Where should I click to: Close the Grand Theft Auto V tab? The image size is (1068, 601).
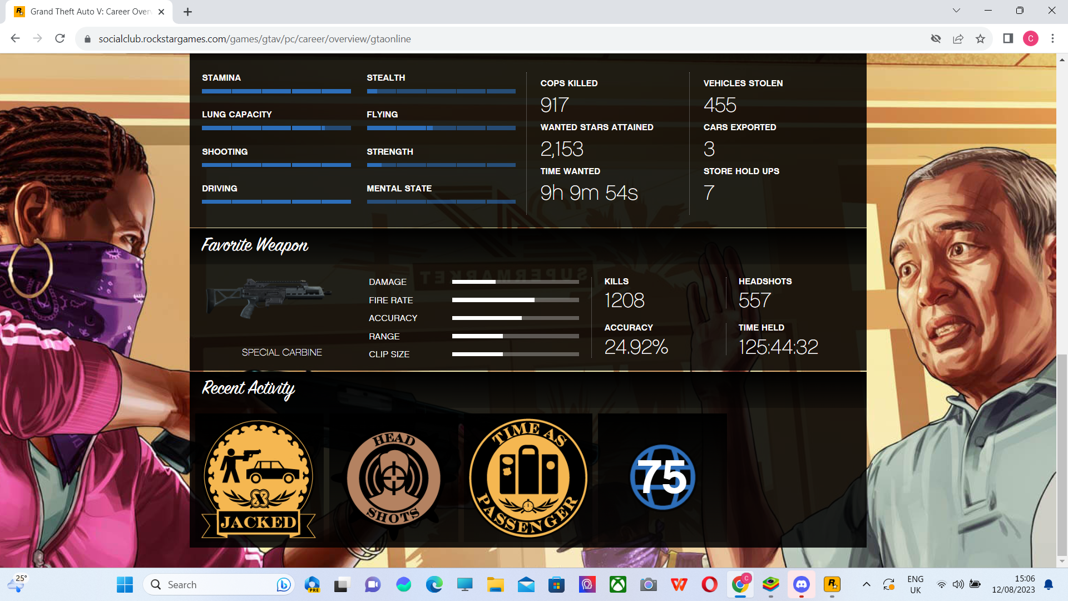[x=161, y=12]
